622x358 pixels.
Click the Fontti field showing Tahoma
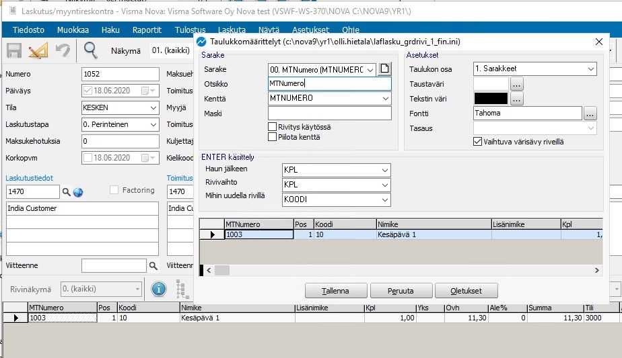click(528, 114)
